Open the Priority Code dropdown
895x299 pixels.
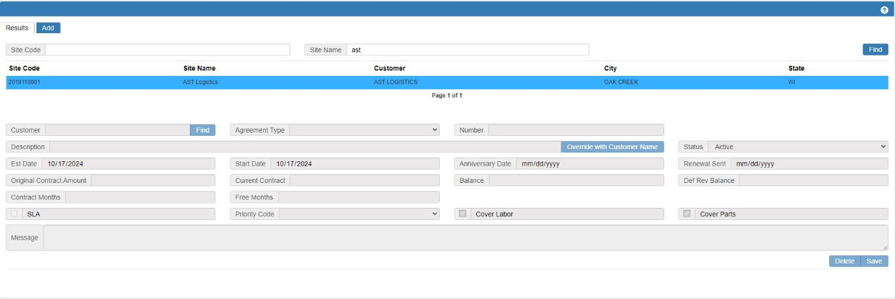pos(359,214)
